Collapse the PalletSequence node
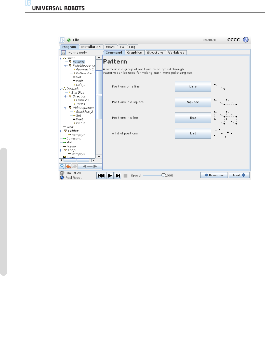The image size is (265, 352). click(65, 66)
